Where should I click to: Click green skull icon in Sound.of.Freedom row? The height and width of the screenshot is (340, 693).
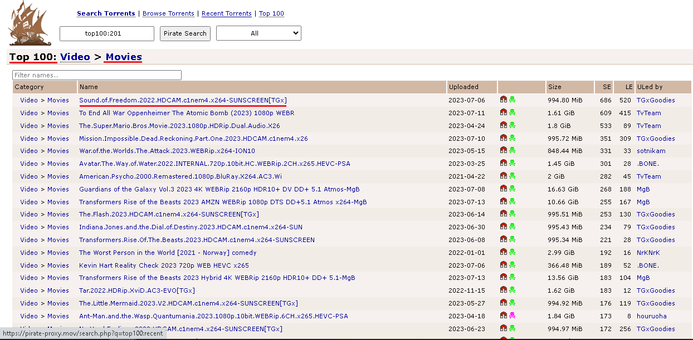pos(512,100)
